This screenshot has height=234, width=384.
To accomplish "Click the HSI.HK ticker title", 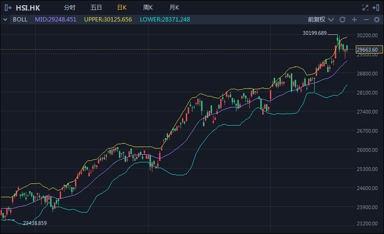I will click(28, 8).
